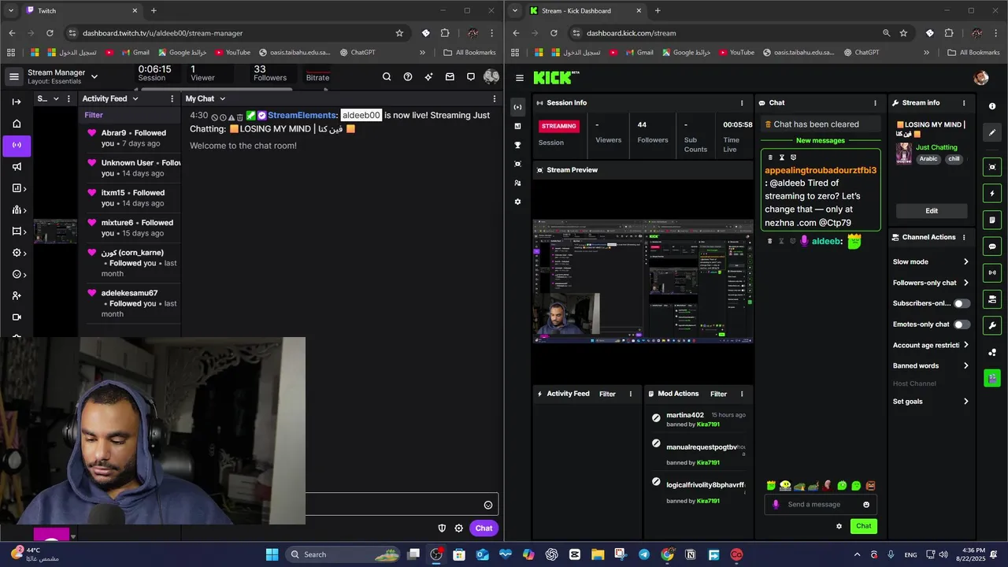Expand Twitch Settings gear sidebar item
The height and width of the screenshot is (567, 1008).
(x=19, y=253)
